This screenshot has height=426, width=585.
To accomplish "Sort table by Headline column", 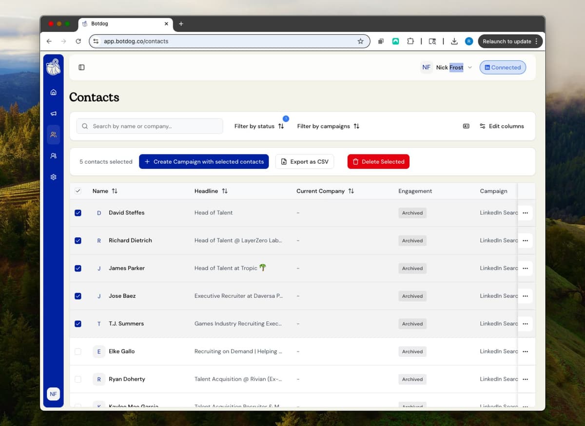I will tap(211, 191).
